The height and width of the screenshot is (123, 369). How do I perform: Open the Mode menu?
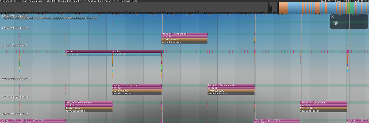coord(24,1)
